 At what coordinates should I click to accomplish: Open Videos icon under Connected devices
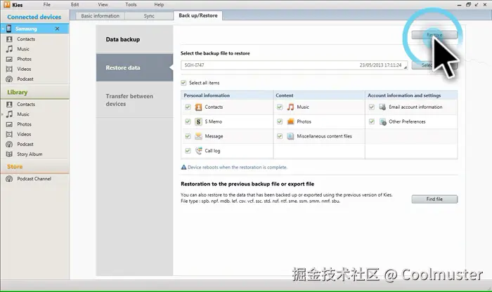9,69
